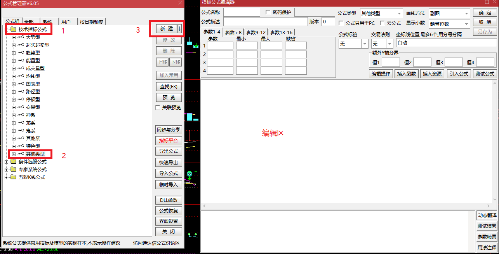This screenshot has width=499, height=254.
Task: Click the key icon beside 其他类型
Action: [x=21, y=154]
